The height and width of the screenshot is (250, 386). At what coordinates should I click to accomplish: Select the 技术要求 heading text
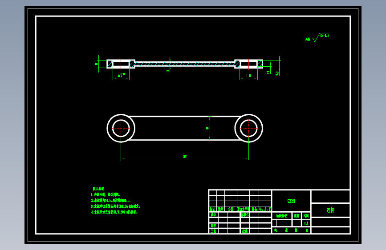[98, 189]
